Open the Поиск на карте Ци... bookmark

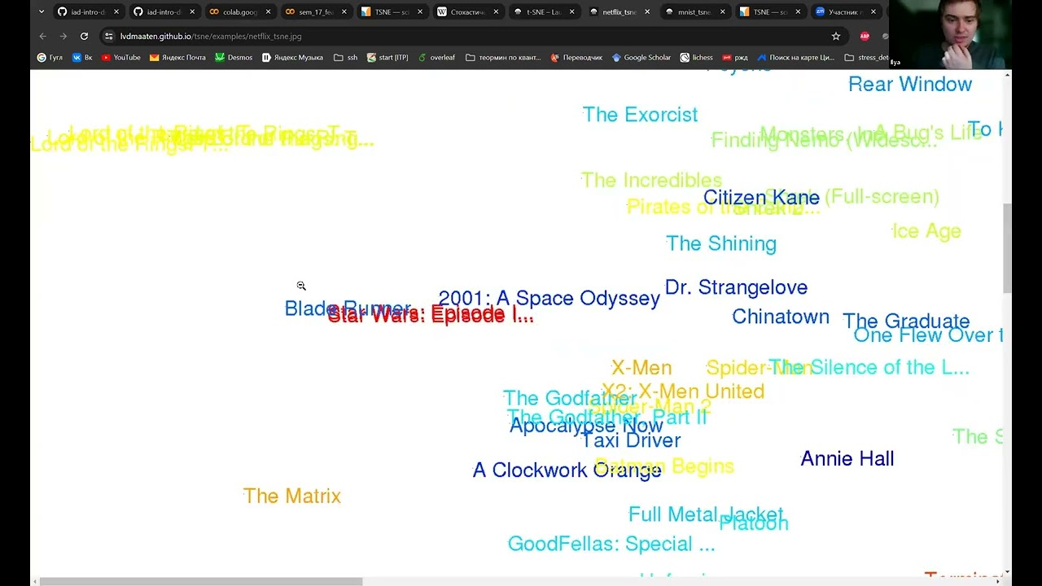(x=796, y=58)
